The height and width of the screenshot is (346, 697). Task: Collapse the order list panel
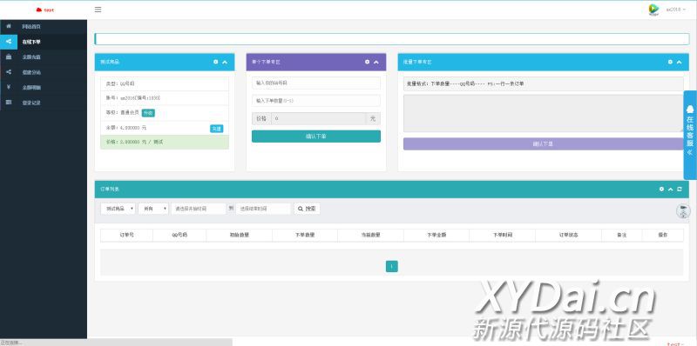(670, 189)
